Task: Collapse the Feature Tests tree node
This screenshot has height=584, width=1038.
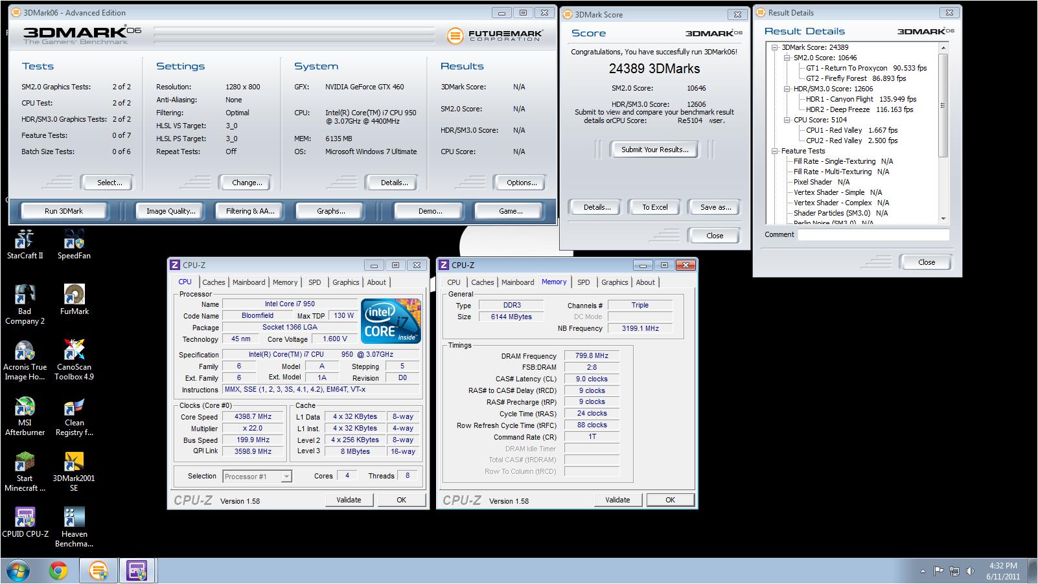Action: (775, 151)
